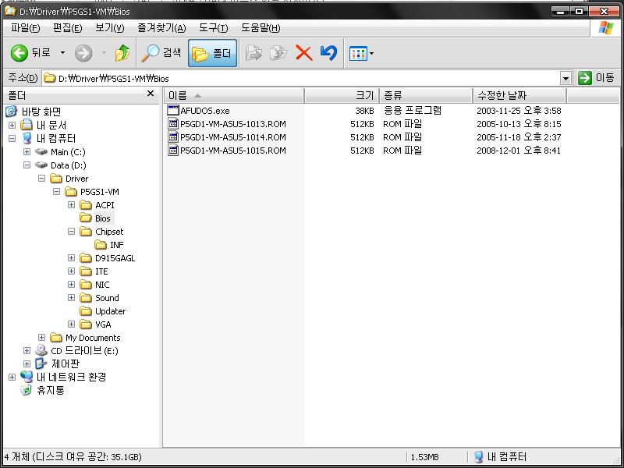Screen dimensions: 624x468
Task: Click the address bar path field
Action: pyautogui.click(x=300, y=79)
